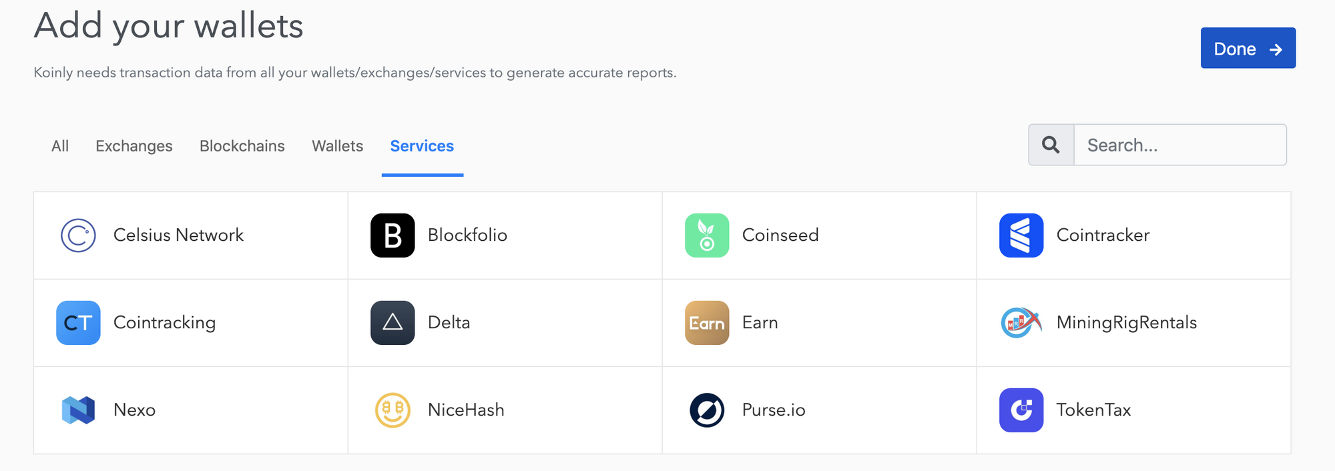Open the Exchanges tab
Viewport: 1335px width, 471px height.
134,146
